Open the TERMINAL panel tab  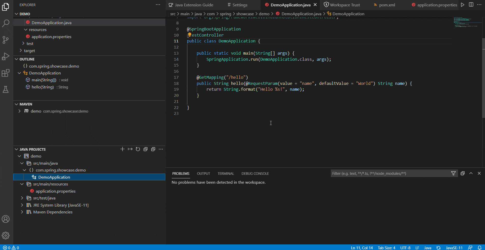click(x=226, y=174)
